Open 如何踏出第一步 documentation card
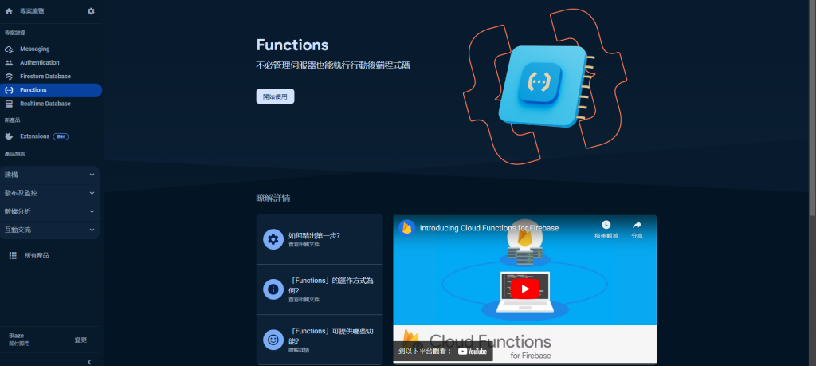This screenshot has height=366, width=816. [x=320, y=239]
